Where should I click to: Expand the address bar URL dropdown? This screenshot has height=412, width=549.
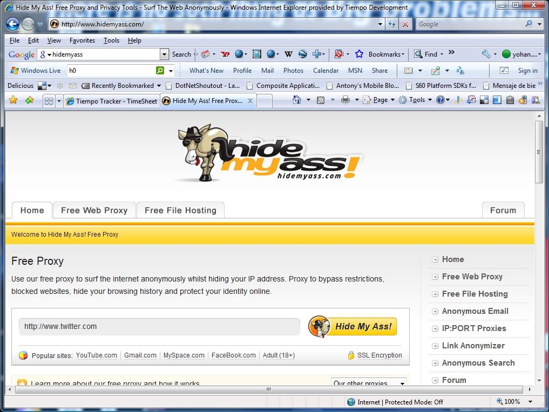[380, 24]
